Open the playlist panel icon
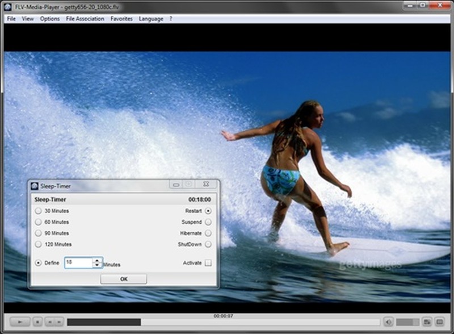The height and width of the screenshot is (334, 454). point(427,322)
